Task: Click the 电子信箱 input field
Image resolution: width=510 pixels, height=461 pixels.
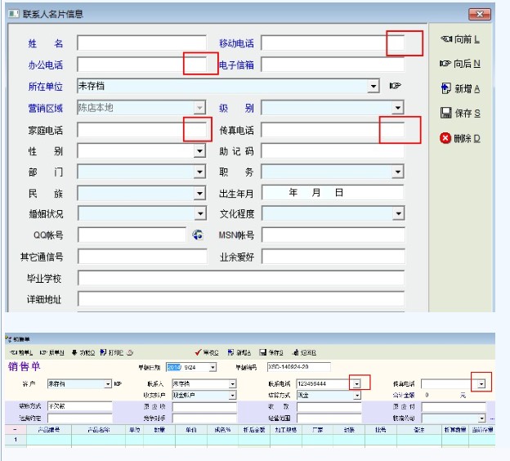Action: (x=332, y=65)
